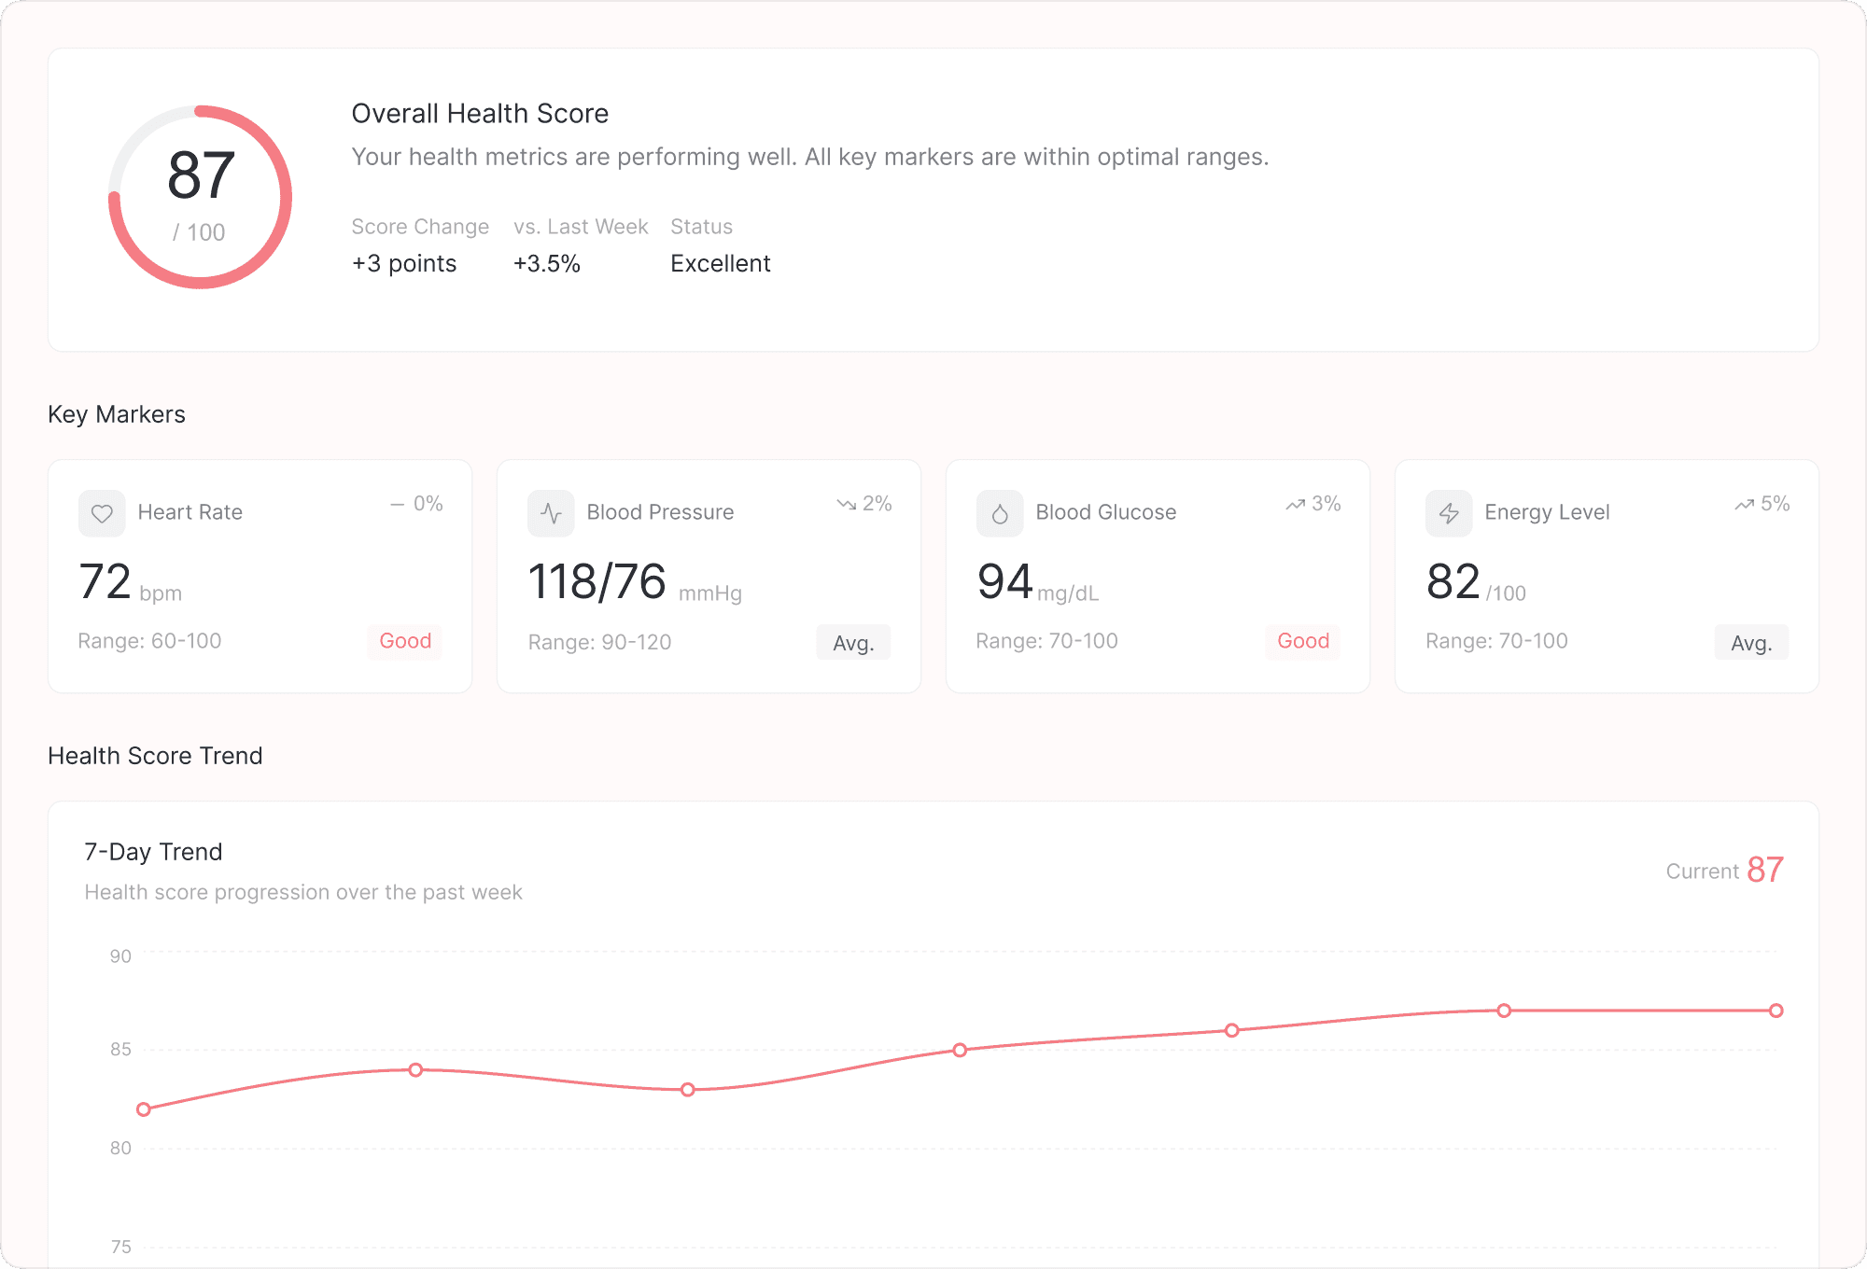Screen dimensions: 1867x1269
Task: Click the Avg. badge on Energy Level
Action: click(x=1751, y=643)
